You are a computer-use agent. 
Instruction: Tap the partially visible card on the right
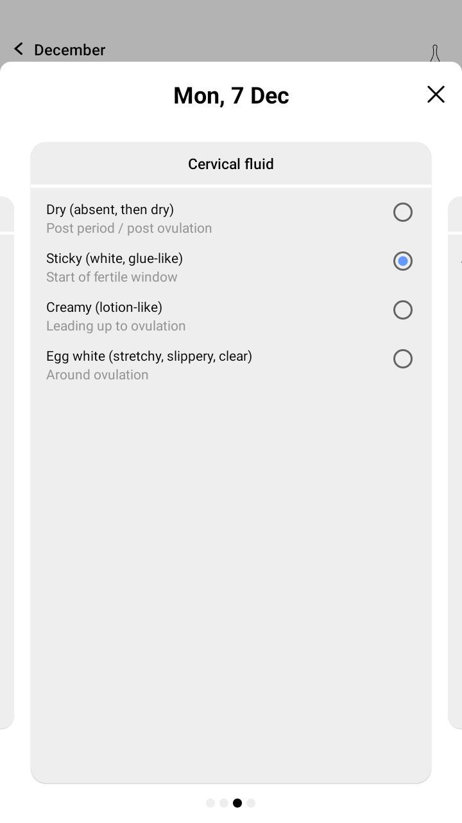pos(456,450)
